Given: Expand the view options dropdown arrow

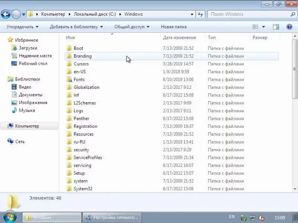Looking at the screenshot, I should (263, 27).
